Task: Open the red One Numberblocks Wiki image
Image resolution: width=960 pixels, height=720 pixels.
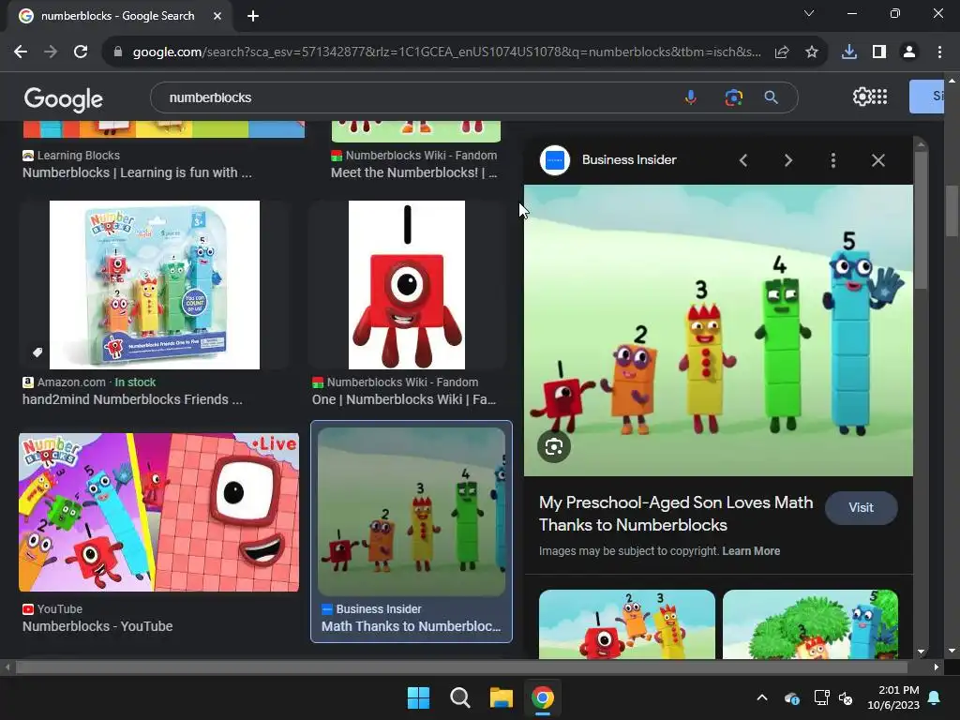Action: point(407,285)
